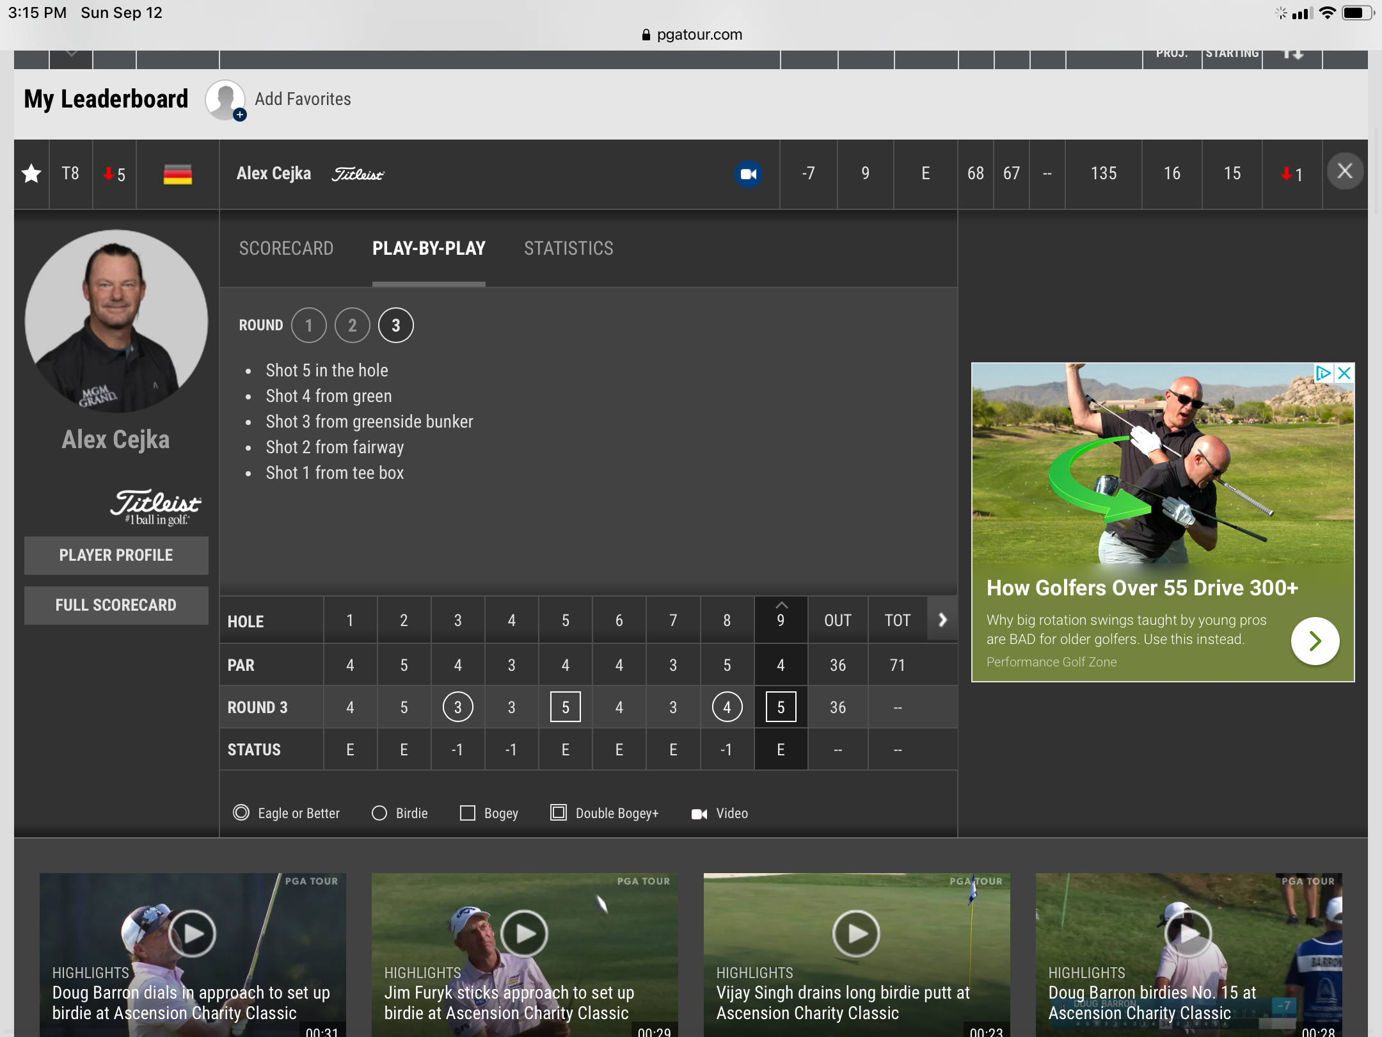Click the -7 score cell in Cejka's row
This screenshot has width=1382, height=1037.
809,174
